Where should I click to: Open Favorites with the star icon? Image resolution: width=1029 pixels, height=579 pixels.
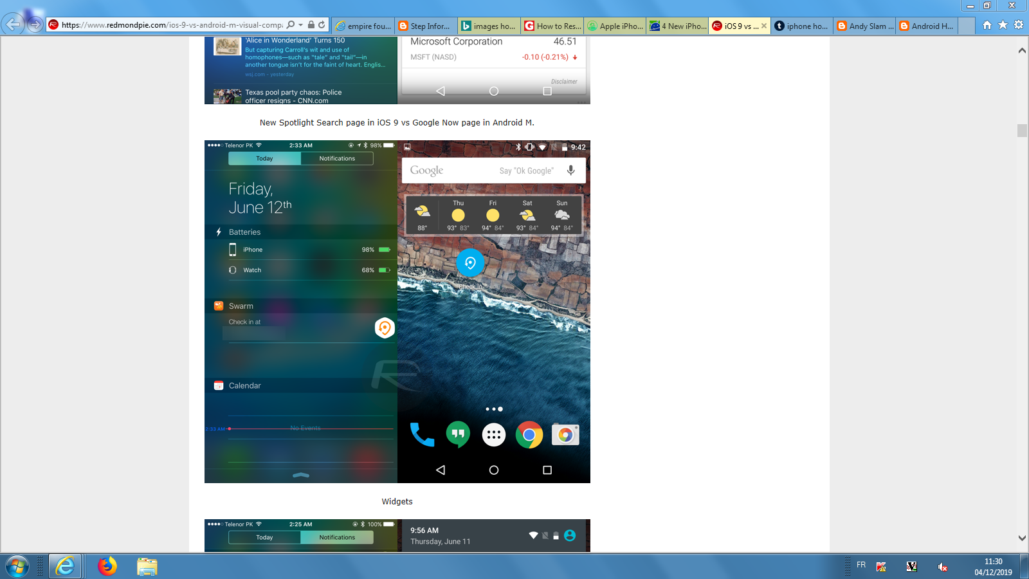coord(1003,25)
